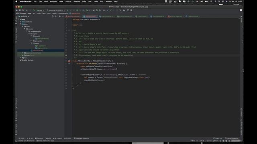Open the Project tool window side tab
The image size is (257, 144).
click(16, 20)
